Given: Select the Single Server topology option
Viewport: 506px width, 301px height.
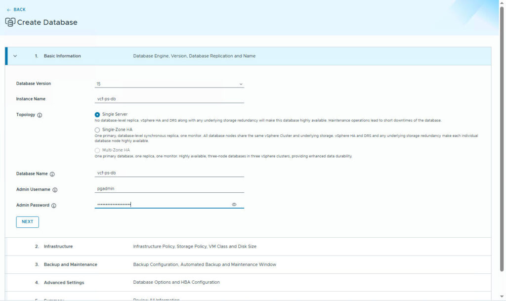Looking at the screenshot, I should coord(97,115).
